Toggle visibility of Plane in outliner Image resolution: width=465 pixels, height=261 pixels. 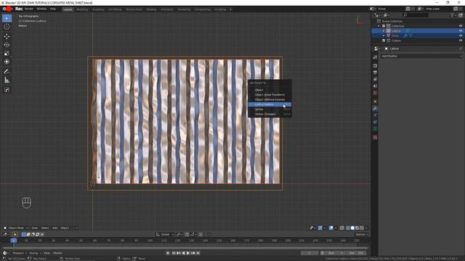461,36
